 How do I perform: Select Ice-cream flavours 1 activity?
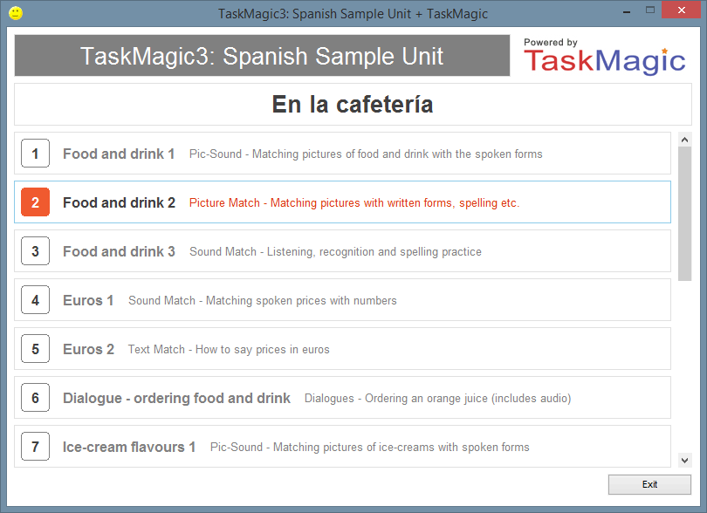342,447
